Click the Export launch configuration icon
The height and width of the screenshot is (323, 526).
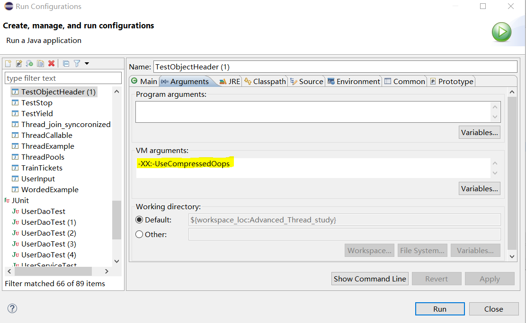click(x=29, y=63)
